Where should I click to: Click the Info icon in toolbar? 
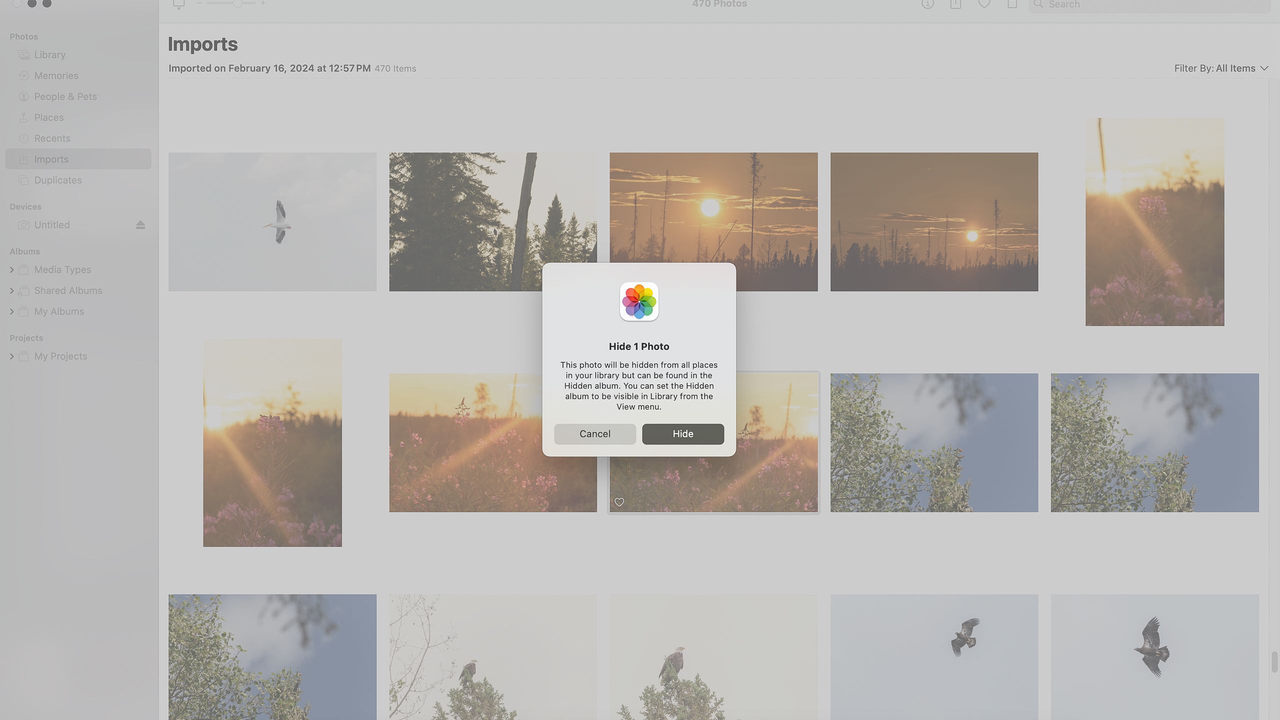pyautogui.click(x=927, y=4)
